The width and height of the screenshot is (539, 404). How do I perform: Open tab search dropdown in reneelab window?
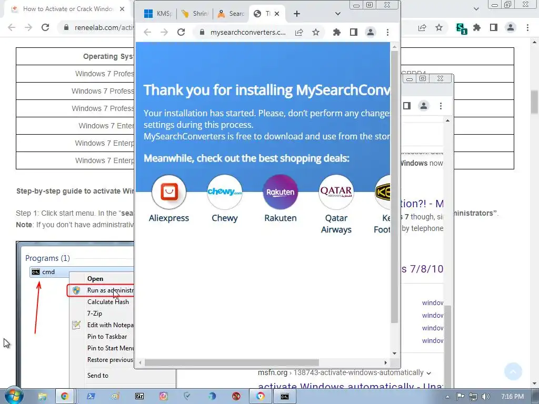476,9
